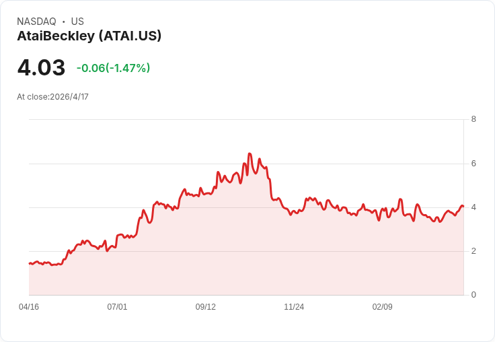Image resolution: width=495 pixels, height=342 pixels.
Task: Click the rightmost end of the price line
Action: point(463,206)
